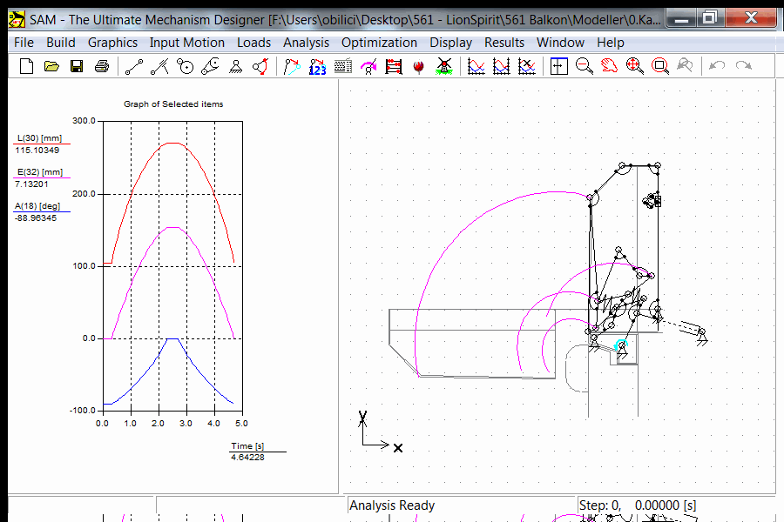This screenshot has height=522, width=784.
Task: Pick the fixed support tool
Action: click(235, 66)
